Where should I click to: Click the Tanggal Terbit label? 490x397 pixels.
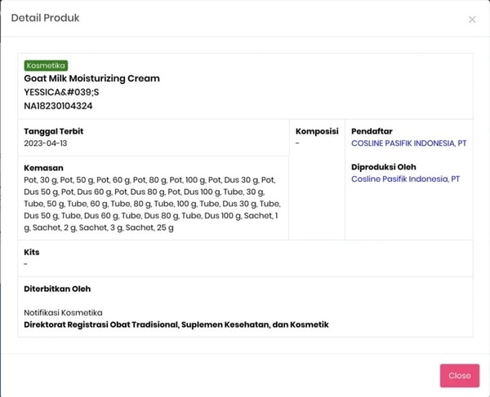point(53,131)
